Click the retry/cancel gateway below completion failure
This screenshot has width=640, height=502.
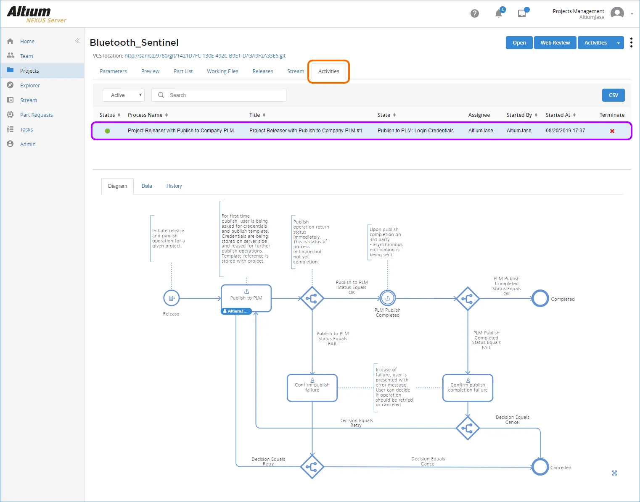click(468, 428)
